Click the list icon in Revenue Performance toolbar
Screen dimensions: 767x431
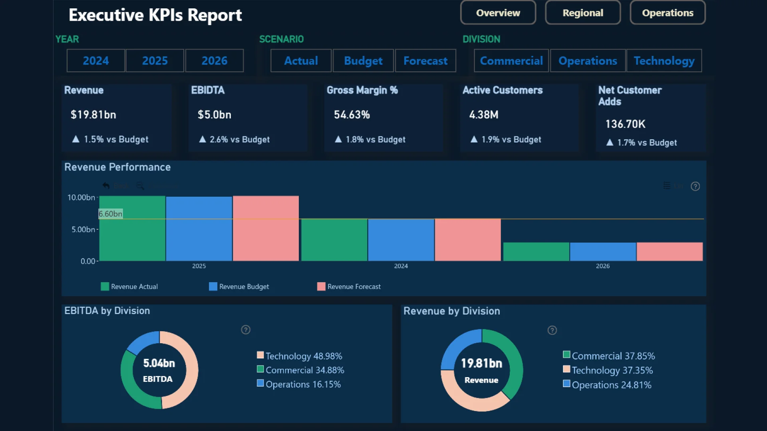667,186
